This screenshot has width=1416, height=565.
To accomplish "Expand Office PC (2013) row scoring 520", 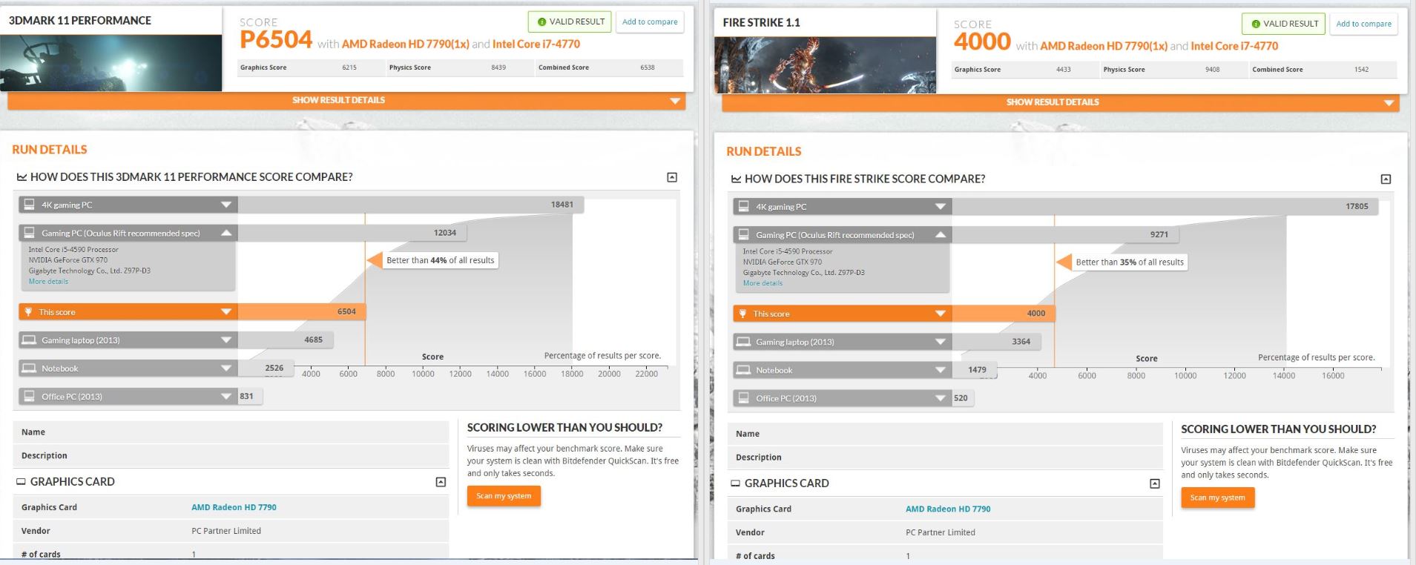I will click(941, 398).
